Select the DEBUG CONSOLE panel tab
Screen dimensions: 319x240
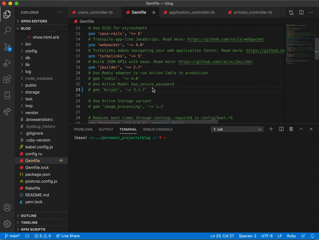(x=158, y=129)
